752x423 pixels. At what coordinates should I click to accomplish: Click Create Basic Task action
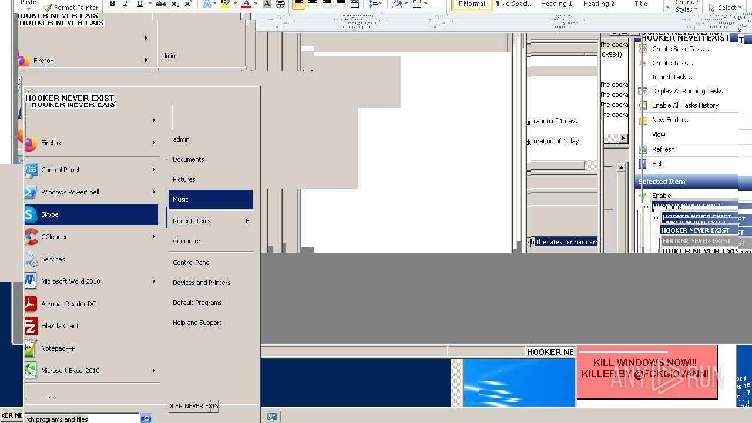click(x=680, y=49)
